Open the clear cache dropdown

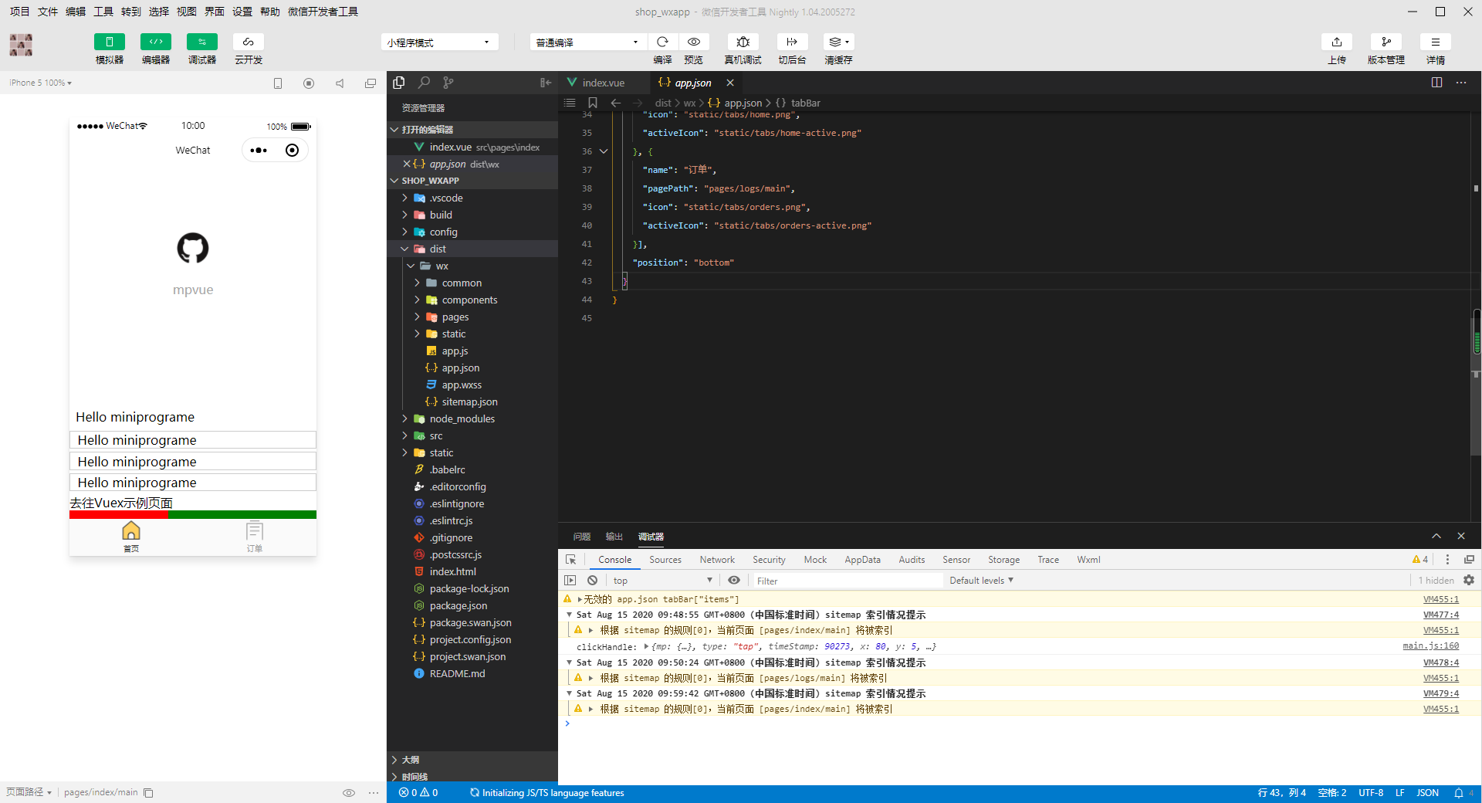pyautogui.click(x=838, y=42)
